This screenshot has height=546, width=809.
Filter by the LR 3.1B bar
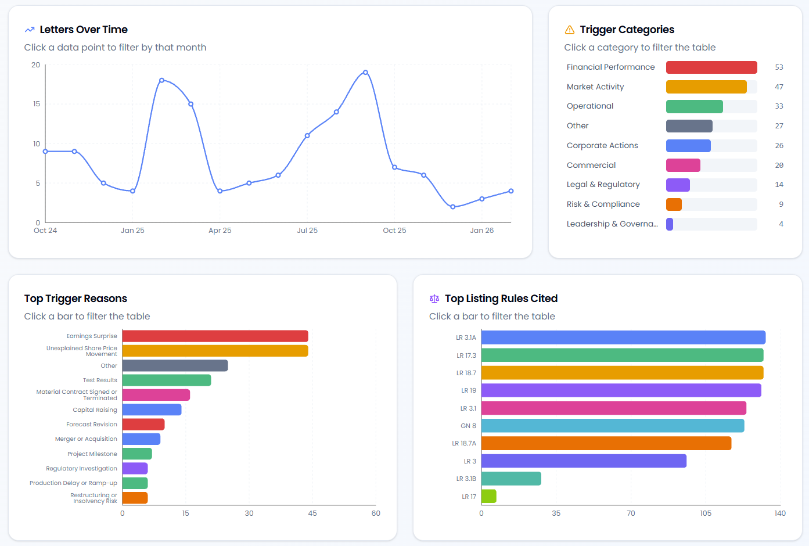point(511,479)
